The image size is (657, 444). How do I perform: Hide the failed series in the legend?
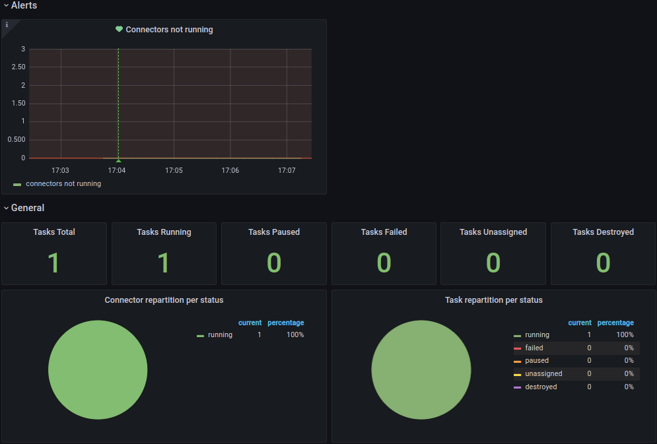(x=534, y=348)
